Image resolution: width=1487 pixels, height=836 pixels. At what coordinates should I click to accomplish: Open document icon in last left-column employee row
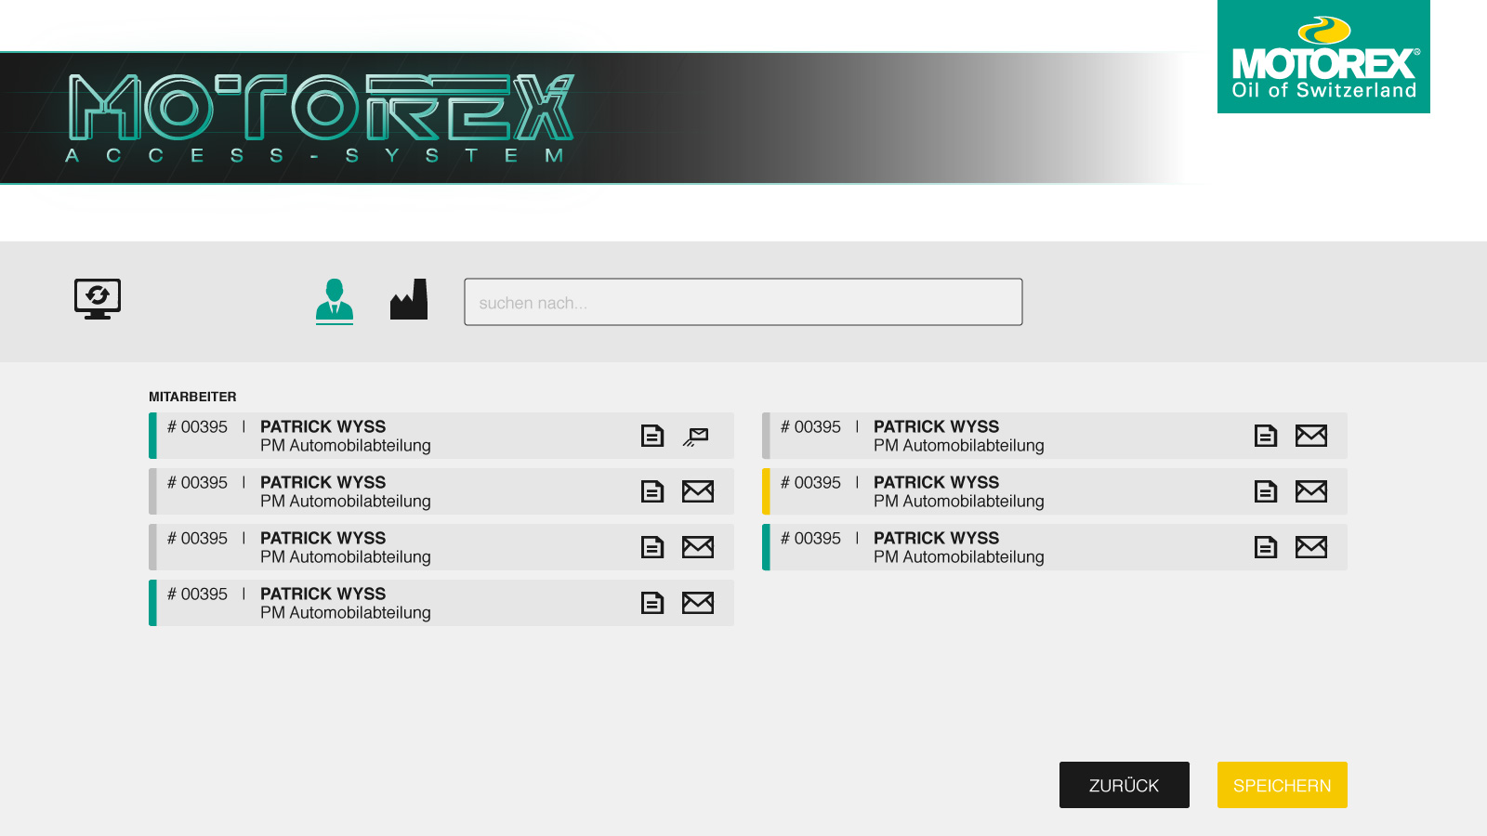tap(652, 603)
